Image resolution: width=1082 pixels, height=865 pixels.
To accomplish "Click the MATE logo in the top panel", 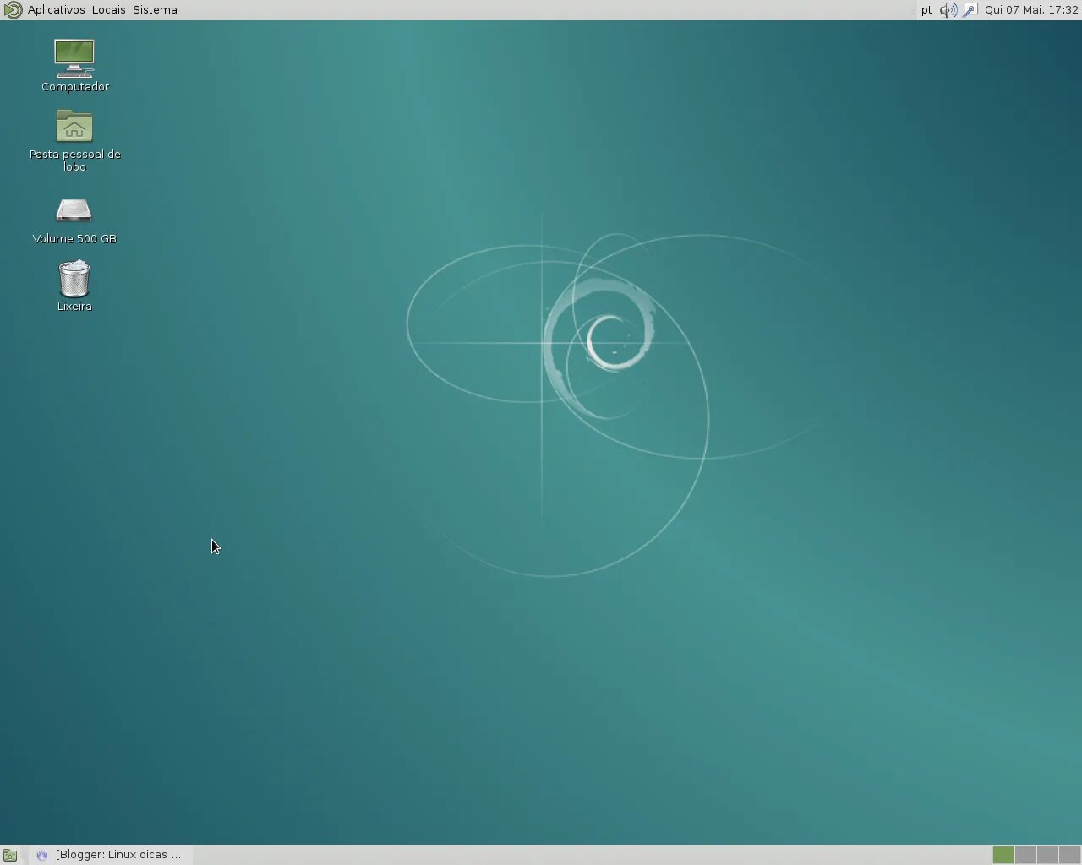I will point(12,10).
